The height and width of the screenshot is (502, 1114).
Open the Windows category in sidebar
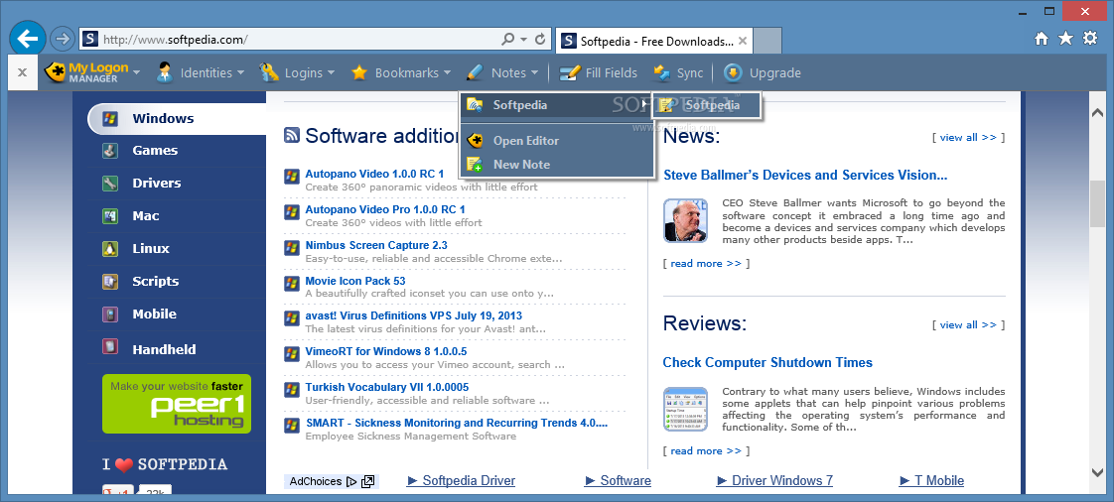tap(177, 119)
